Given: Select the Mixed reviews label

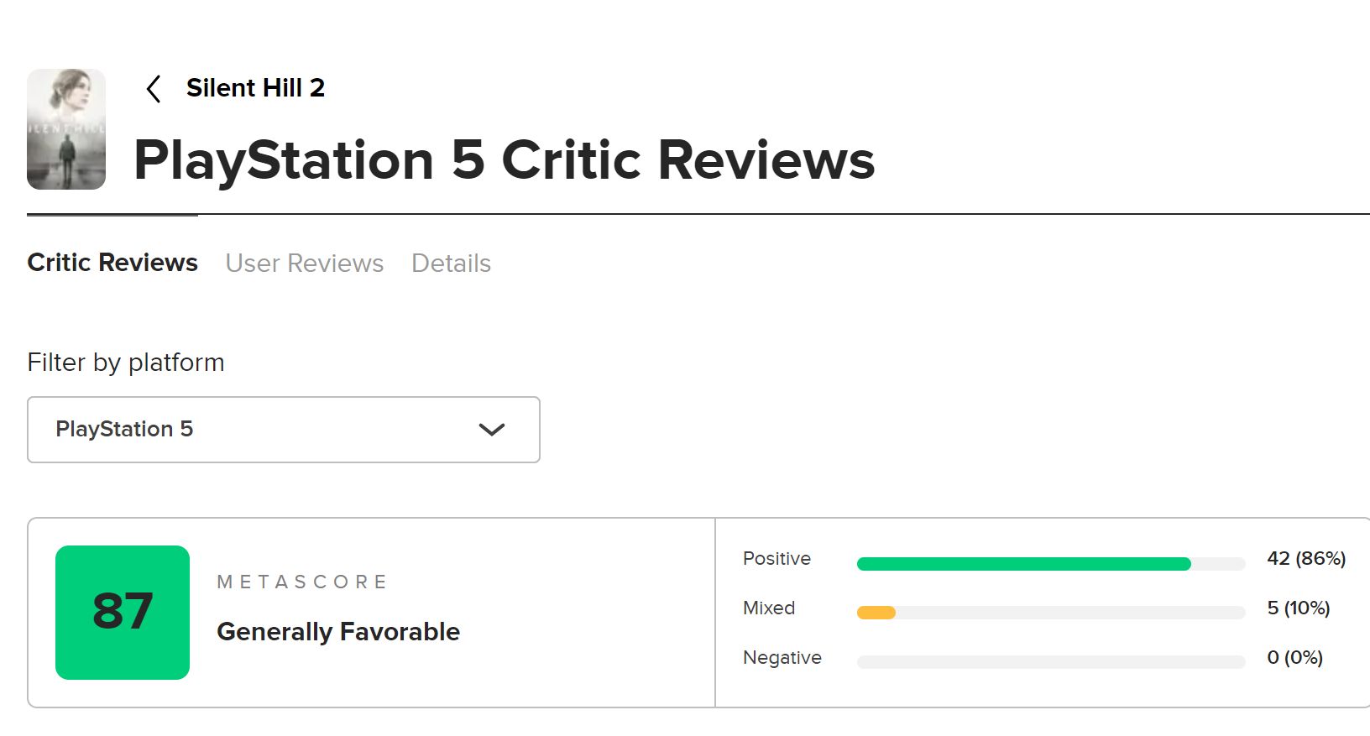Looking at the screenshot, I should 768,608.
